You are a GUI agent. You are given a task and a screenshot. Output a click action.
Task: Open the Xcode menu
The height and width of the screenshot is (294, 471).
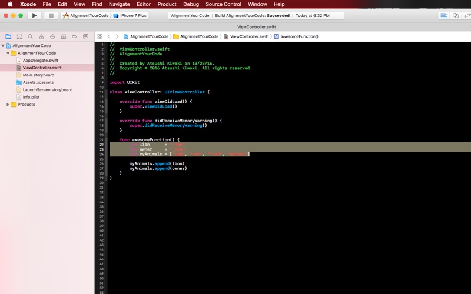point(28,4)
